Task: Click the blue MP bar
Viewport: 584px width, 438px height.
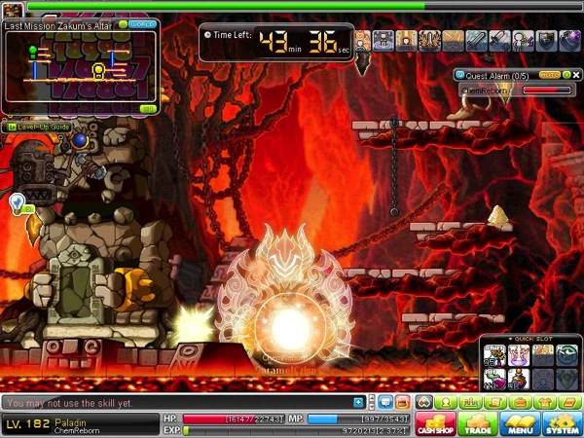Action: (358, 419)
